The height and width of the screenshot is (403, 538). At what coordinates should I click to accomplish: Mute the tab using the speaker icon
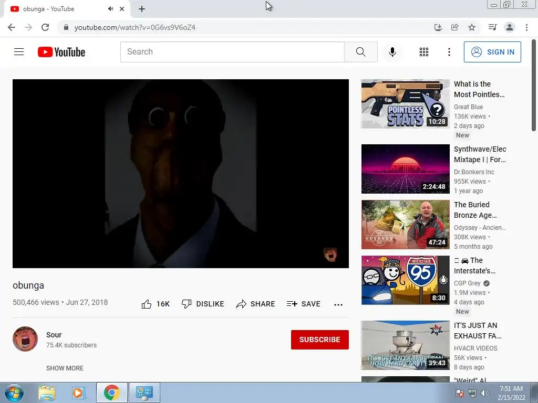click(110, 9)
